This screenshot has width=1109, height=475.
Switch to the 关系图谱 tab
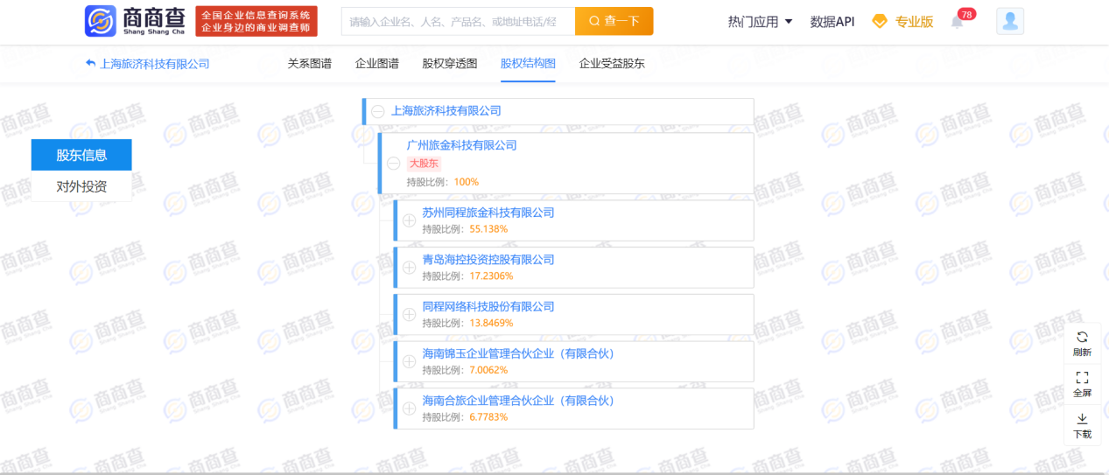point(310,64)
